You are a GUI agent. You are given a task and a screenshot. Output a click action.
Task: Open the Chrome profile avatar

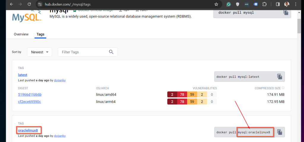[x=287, y=4]
